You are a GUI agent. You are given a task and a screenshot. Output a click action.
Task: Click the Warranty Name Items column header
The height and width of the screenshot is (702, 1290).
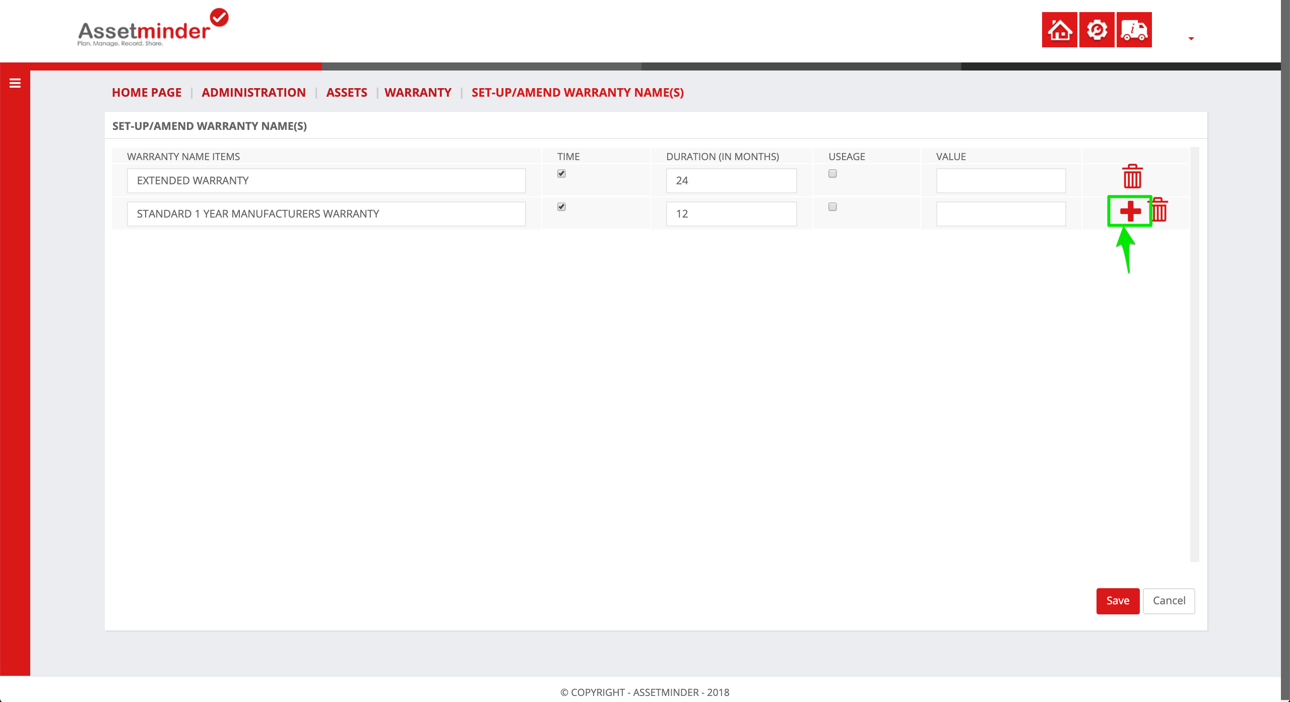183,157
